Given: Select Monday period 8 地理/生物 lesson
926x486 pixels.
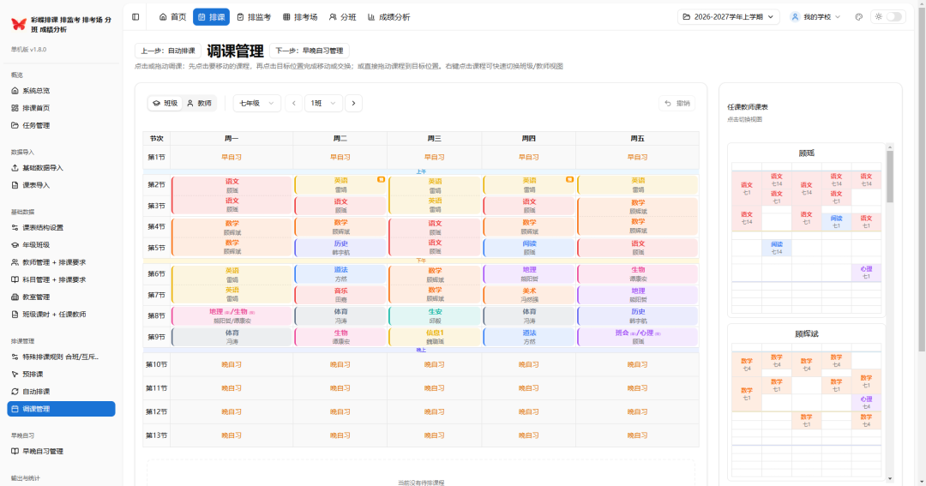Looking at the screenshot, I should 232,316.
